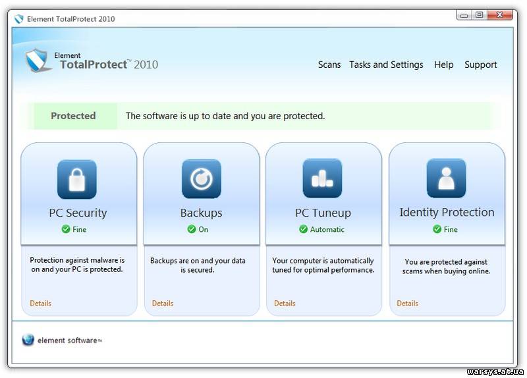This screenshot has width=527, height=378.
Task: Click the 'On' status under Backups
Action: [204, 229]
